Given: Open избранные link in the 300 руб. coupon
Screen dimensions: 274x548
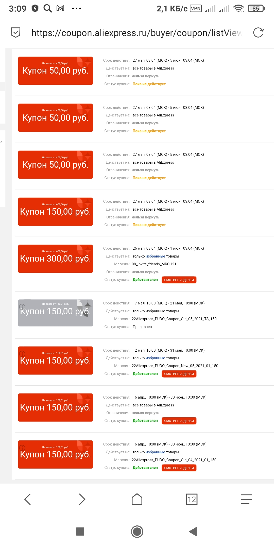Looking at the screenshot, I should tap(155, 256).
